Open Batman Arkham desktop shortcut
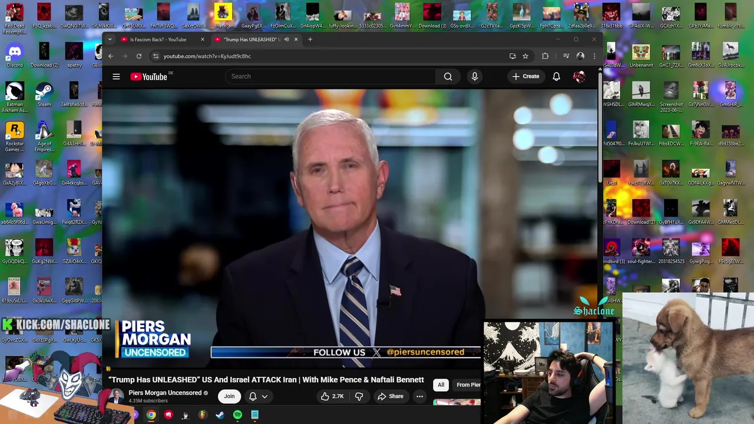 point(15,97)
